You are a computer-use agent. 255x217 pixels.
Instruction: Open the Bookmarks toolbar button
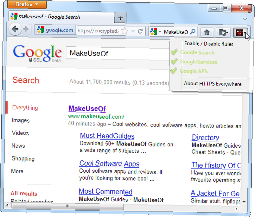[x=223, y=32]
